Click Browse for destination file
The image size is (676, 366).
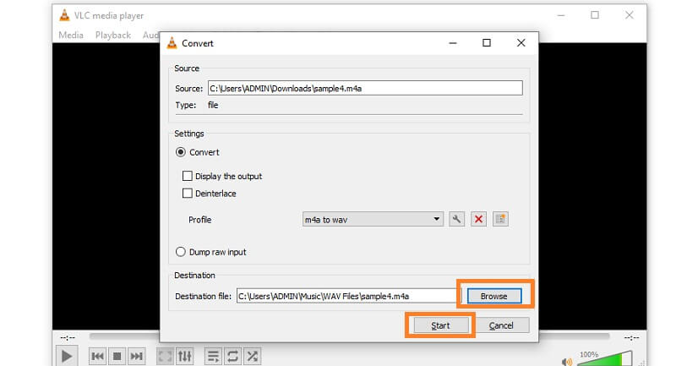click(x=493, y=296)
